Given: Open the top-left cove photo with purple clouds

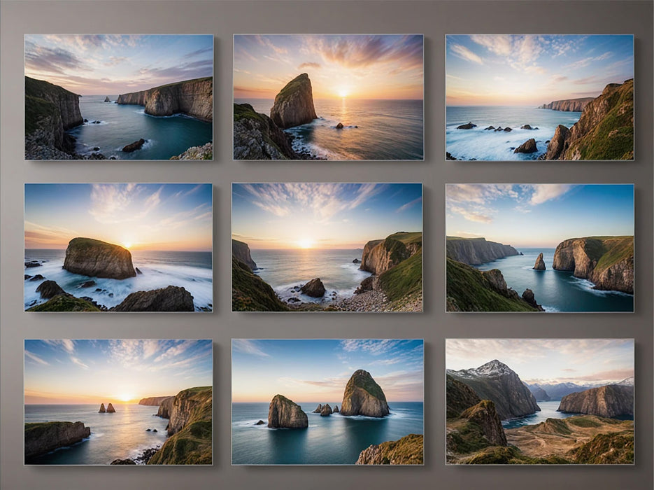Looking at the screenshot, I should 118,97.
